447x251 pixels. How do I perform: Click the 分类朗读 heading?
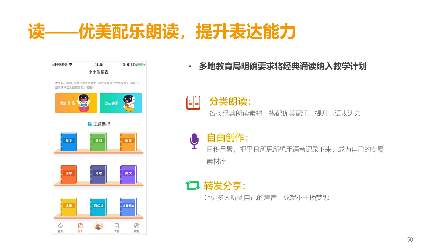230,101
